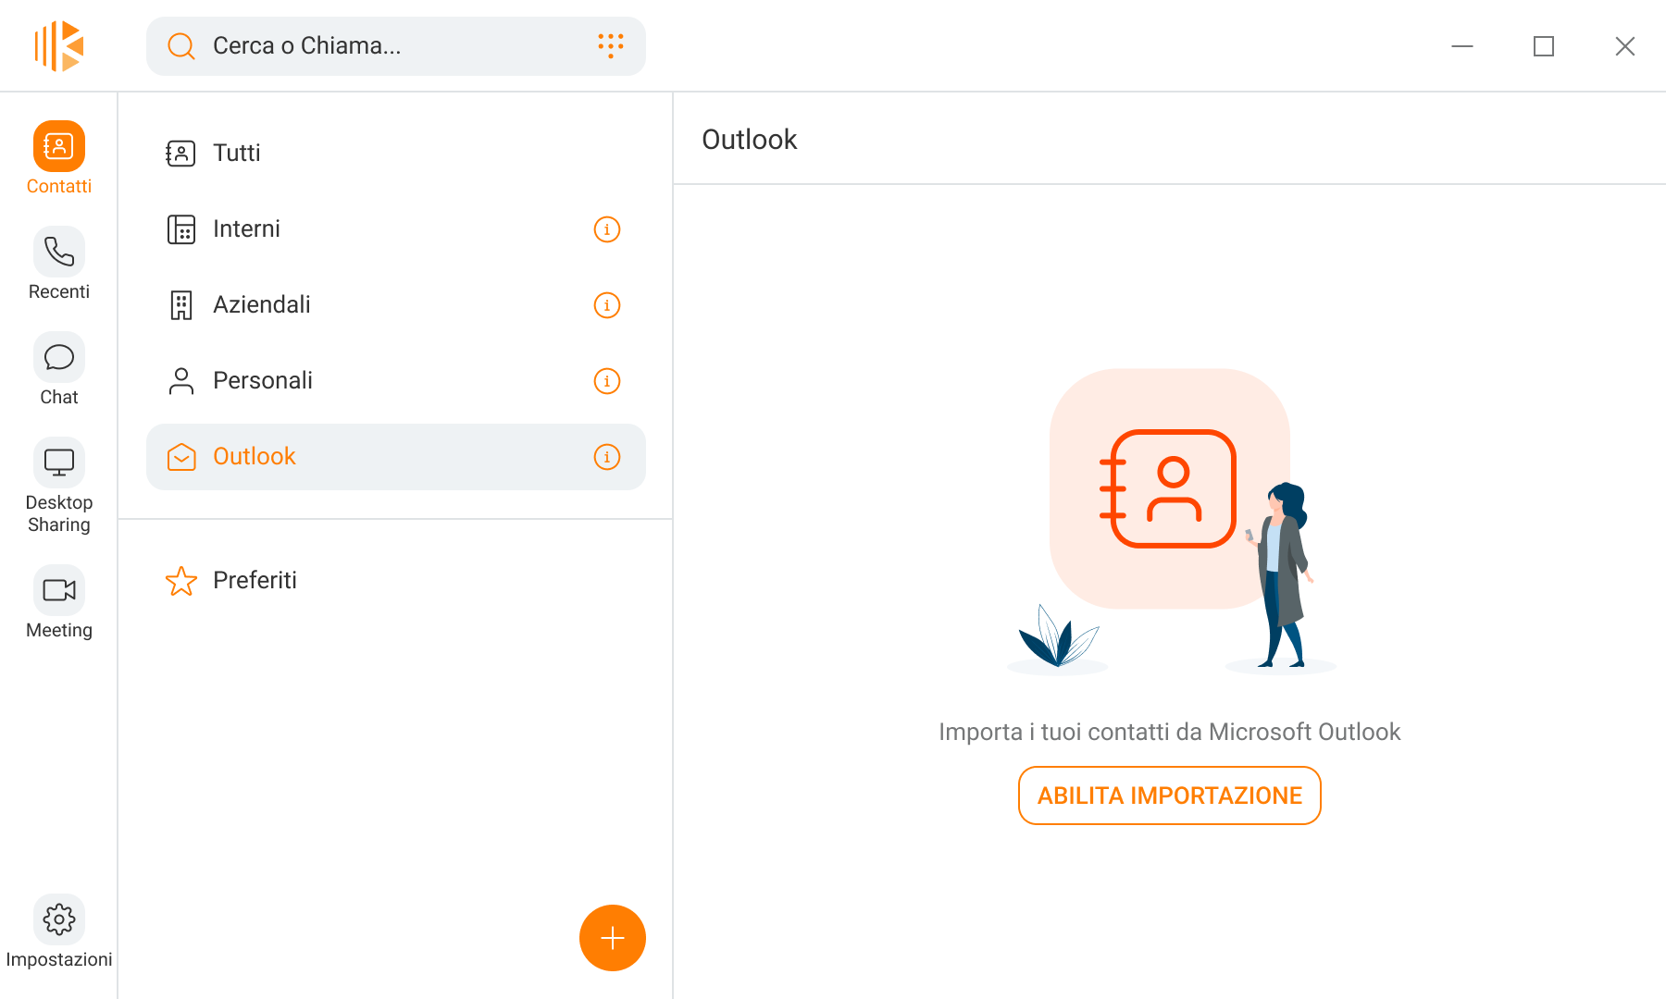Click the ABILITA IMPORTAZIONE button
This screenshot has width=1666, height=999.
pyautogui.click(x=1170, y=795)
